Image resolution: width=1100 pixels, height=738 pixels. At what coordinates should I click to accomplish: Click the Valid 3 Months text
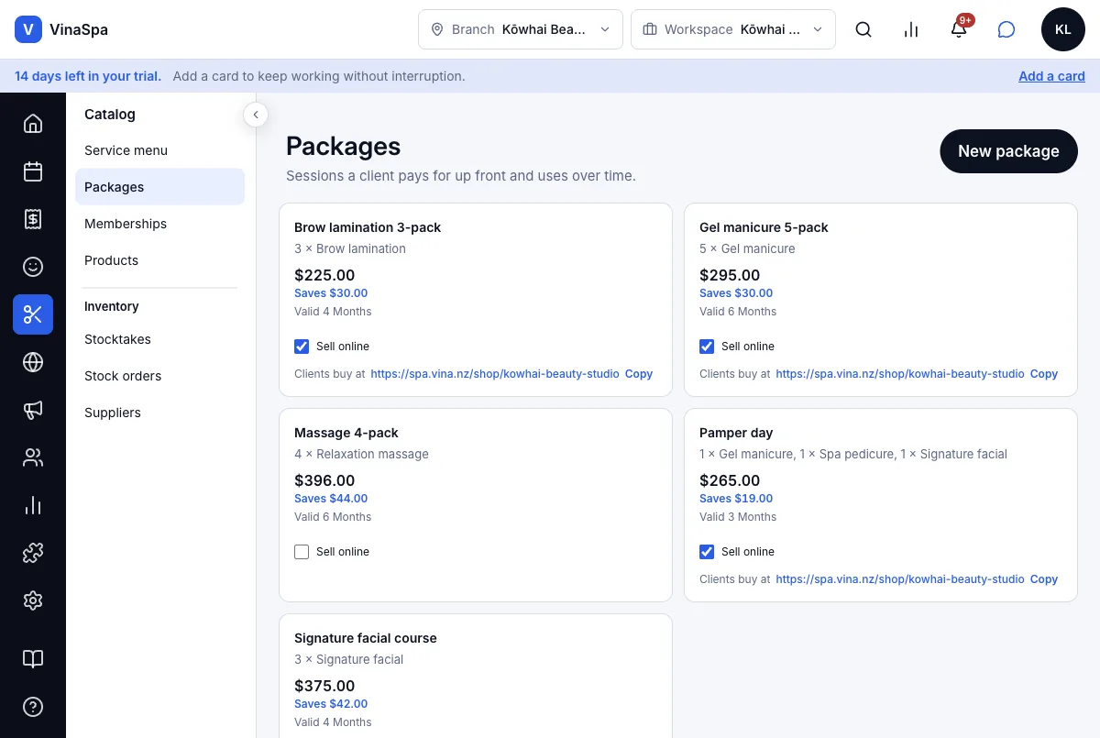tap(738, 517)
